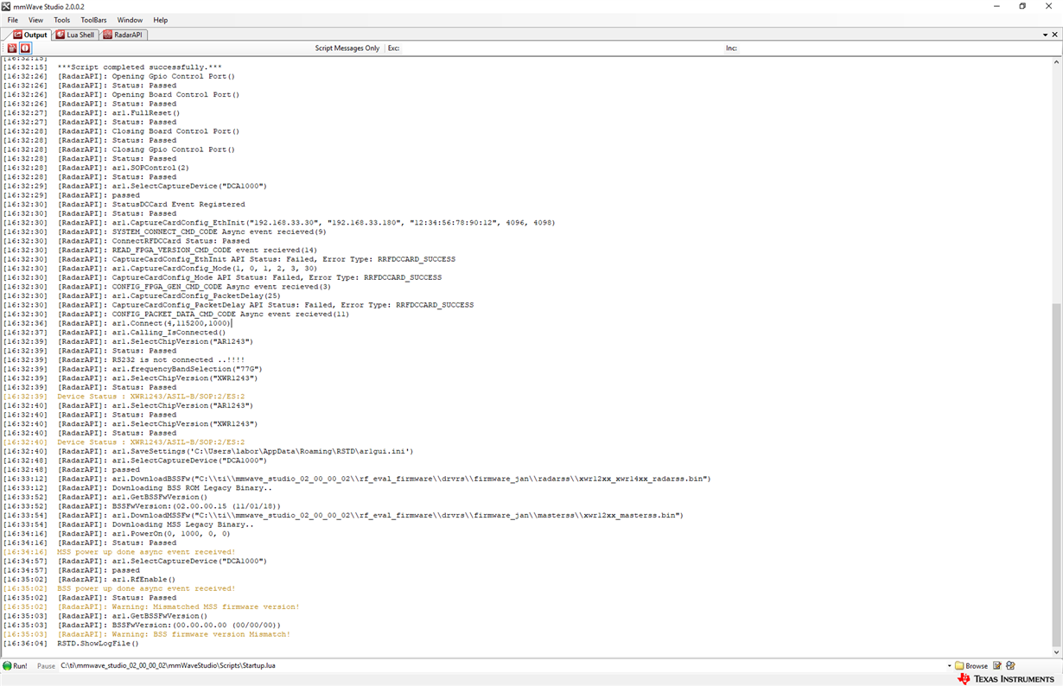Click 'Downloading BSS ROM Legacy Binary..' line
This screenshot has height=686, width=1063.
point(192,488)
